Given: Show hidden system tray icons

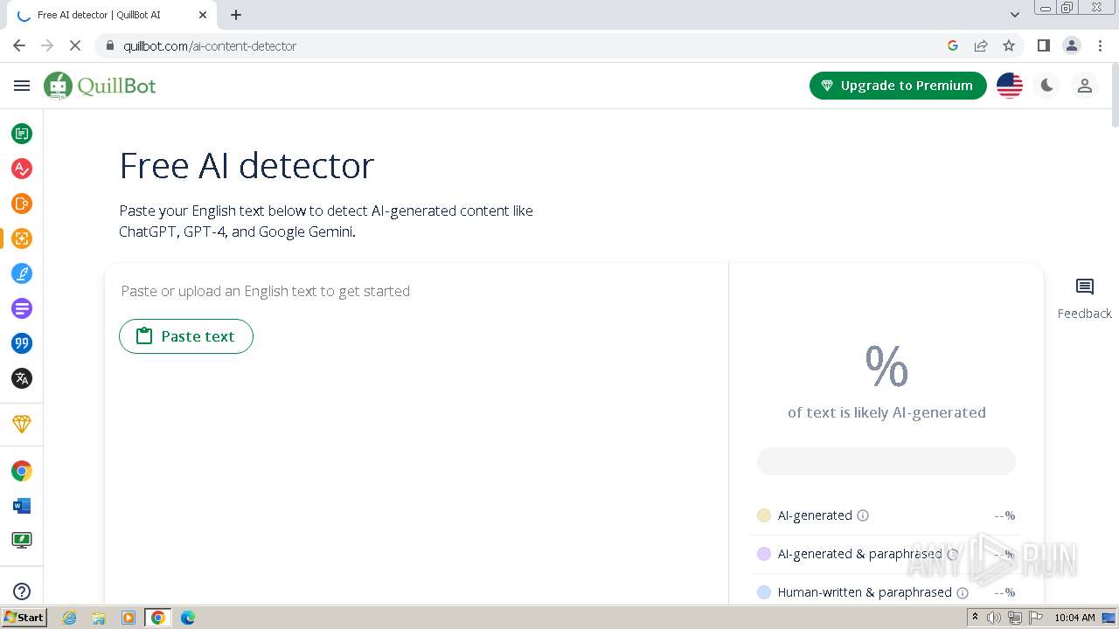Looking at the screenshot, I should [975, 618].
